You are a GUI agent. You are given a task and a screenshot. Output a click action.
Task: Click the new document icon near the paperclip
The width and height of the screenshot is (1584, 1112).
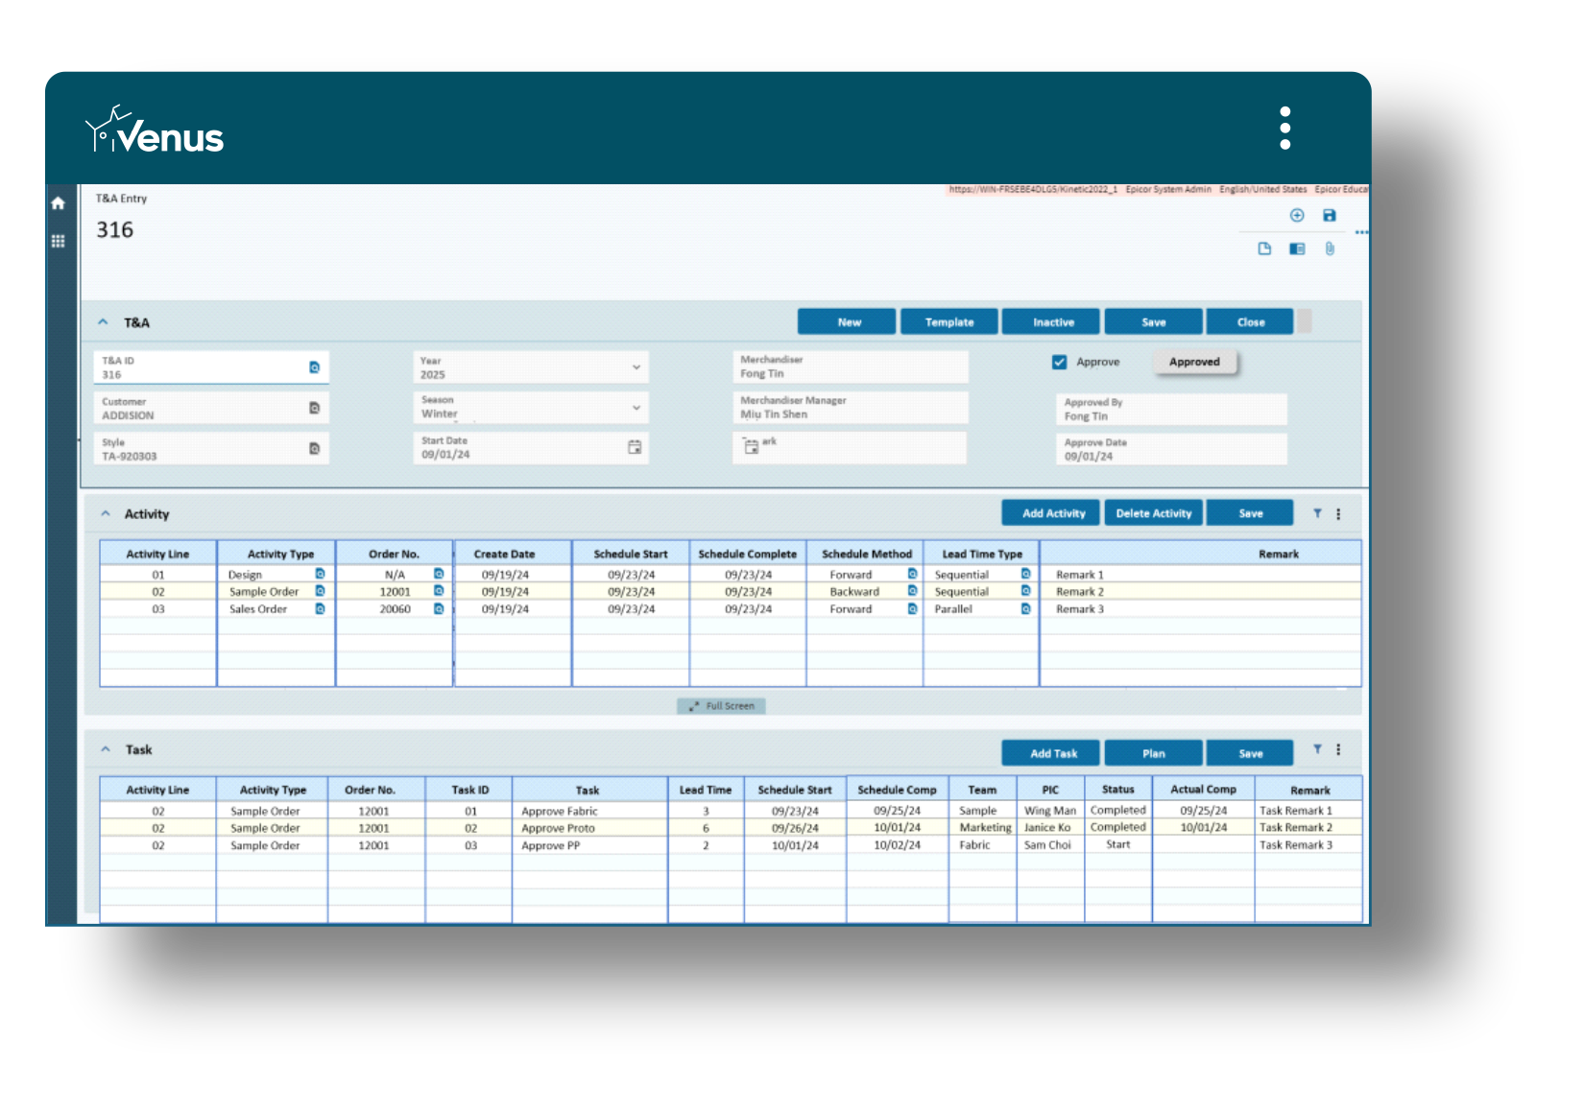[x=1264, y=249]
